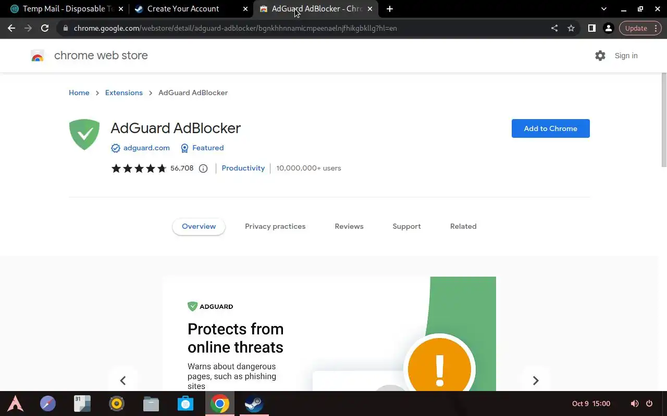Open the application launcher in taskbar
The width and height of the screenshot is (667, 416).
point(15,404)
